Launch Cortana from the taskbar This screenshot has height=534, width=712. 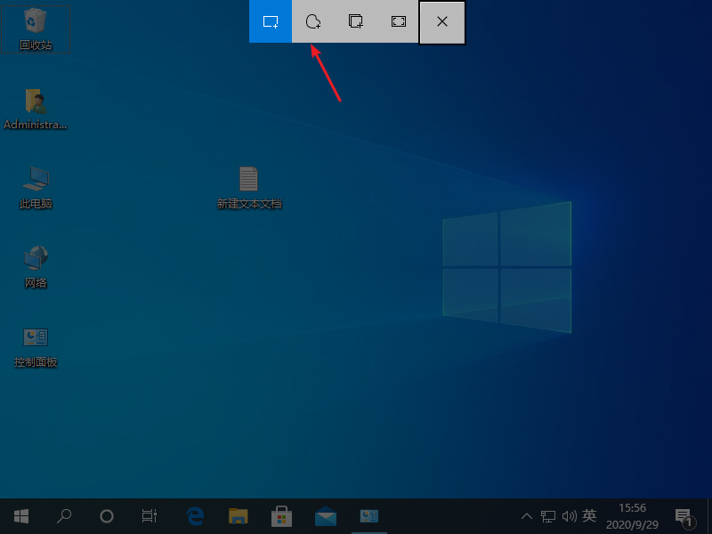(107, 516)
